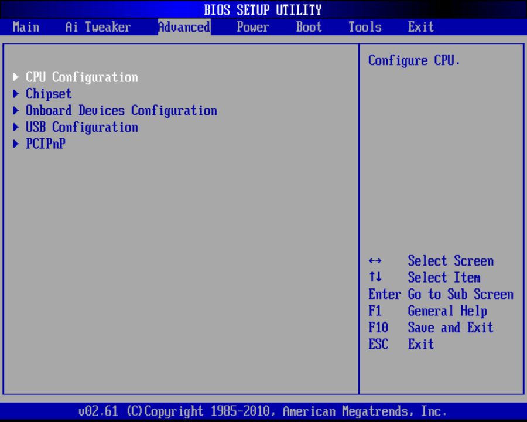Click the arrow beside USB Configuration
The image size is (527, 422).
click(15, 127)
